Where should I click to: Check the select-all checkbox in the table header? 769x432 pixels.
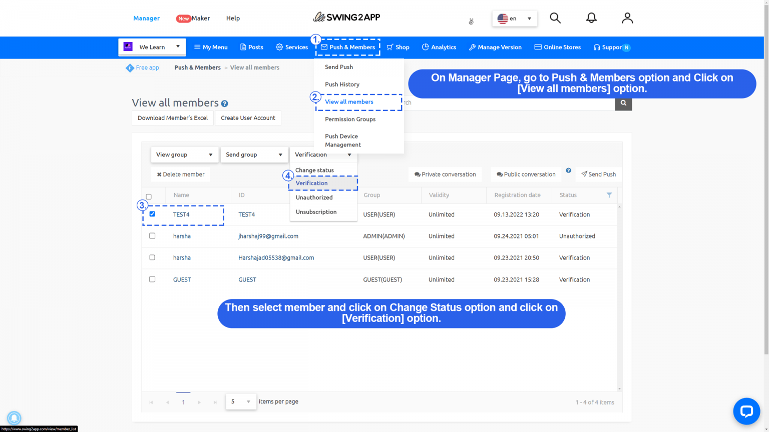[148, 195]
